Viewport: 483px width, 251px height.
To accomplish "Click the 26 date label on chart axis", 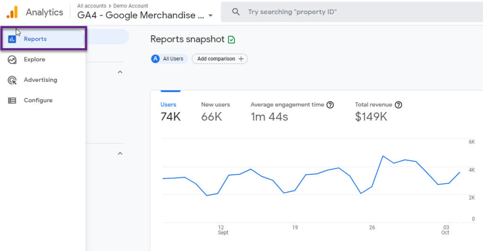I will click(372, 227).
